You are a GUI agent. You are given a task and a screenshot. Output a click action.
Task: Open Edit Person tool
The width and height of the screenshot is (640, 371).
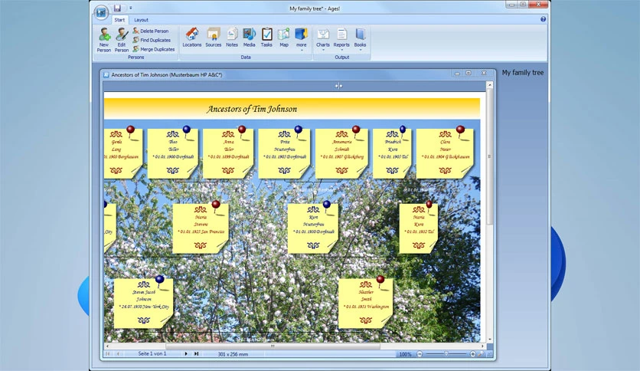click(x=121, y=40)
